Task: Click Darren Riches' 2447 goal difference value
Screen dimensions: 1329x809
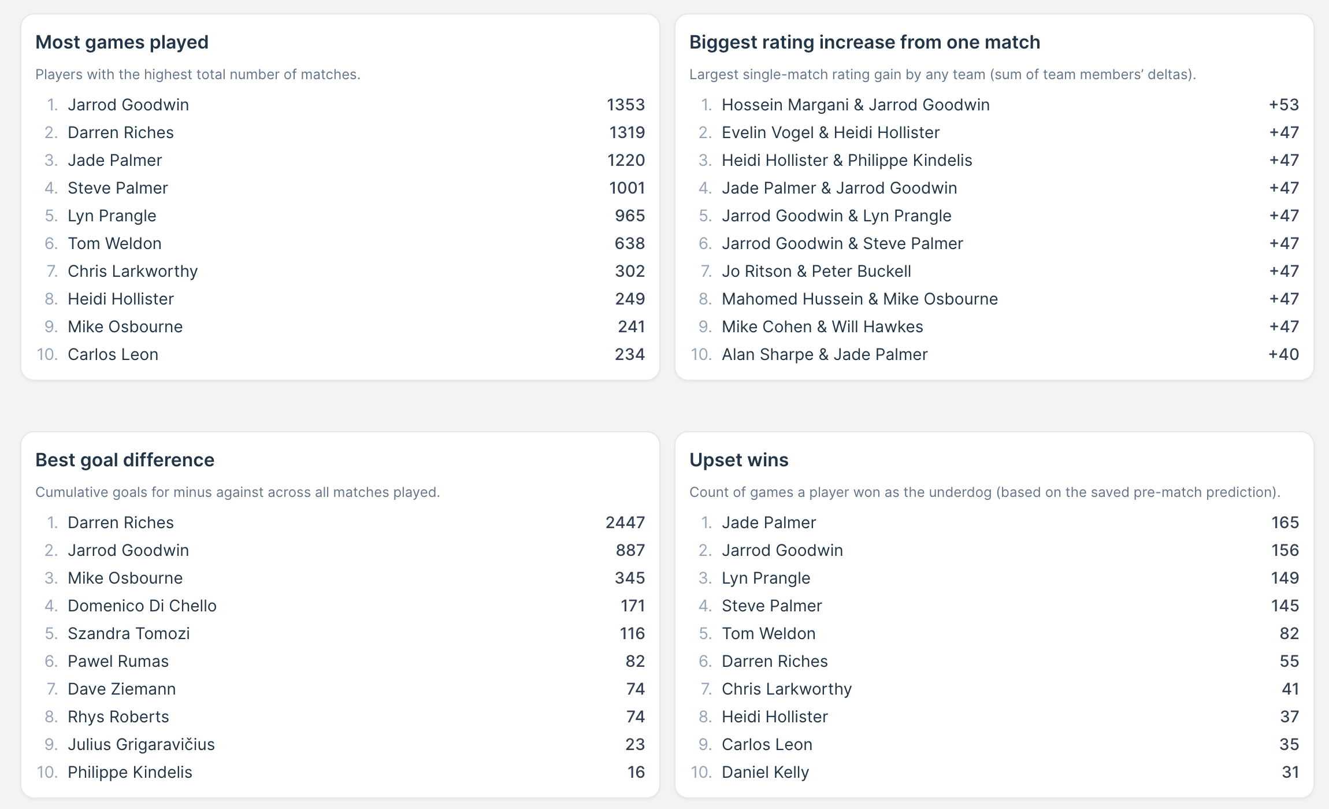Action: point(625,522)
